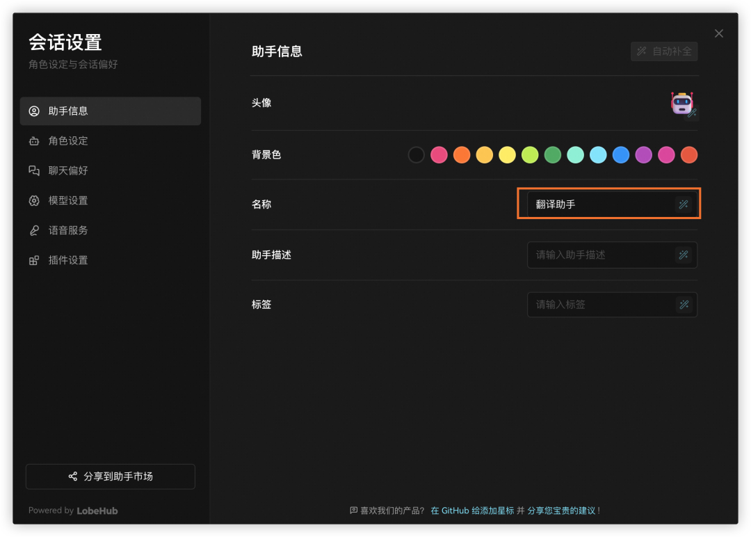Select the mint background color
The height and width of the screenshot is (537, 751).
coord(575,154)
